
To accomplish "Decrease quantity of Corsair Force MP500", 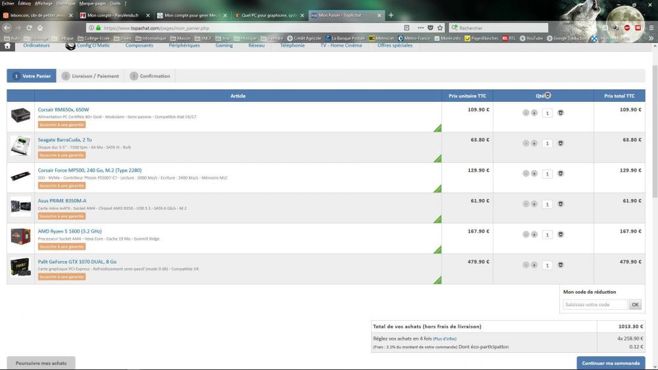I will point(526,173).
